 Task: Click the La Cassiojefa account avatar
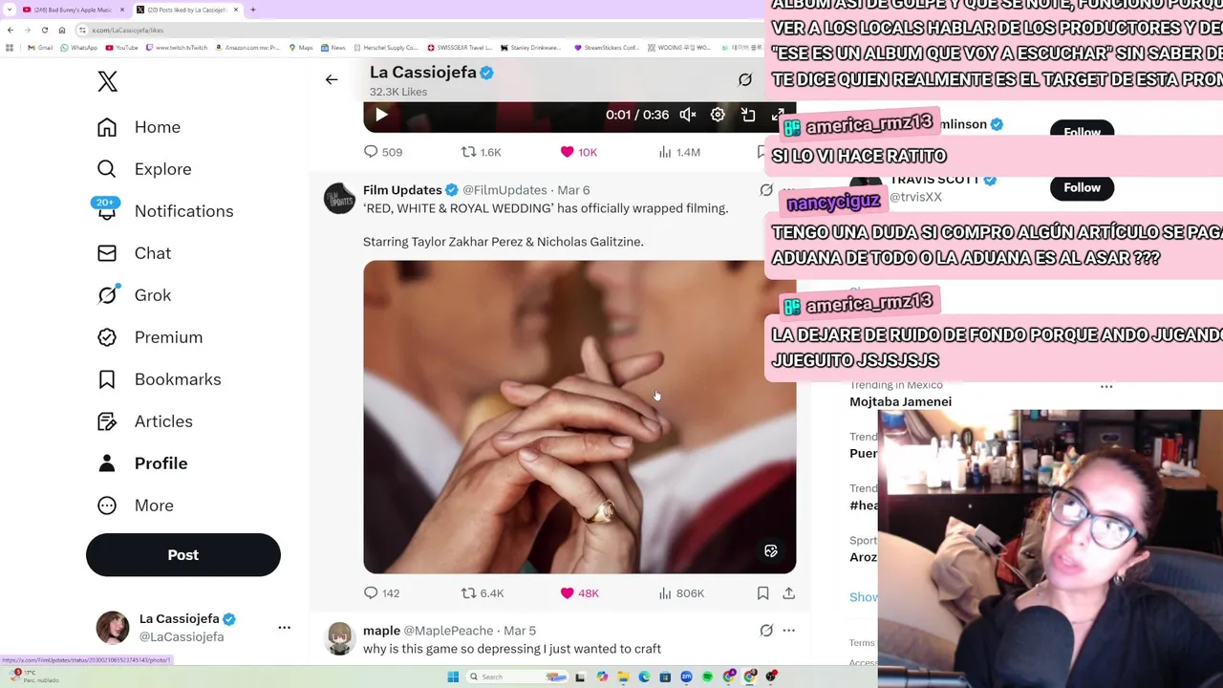point(113,628)
